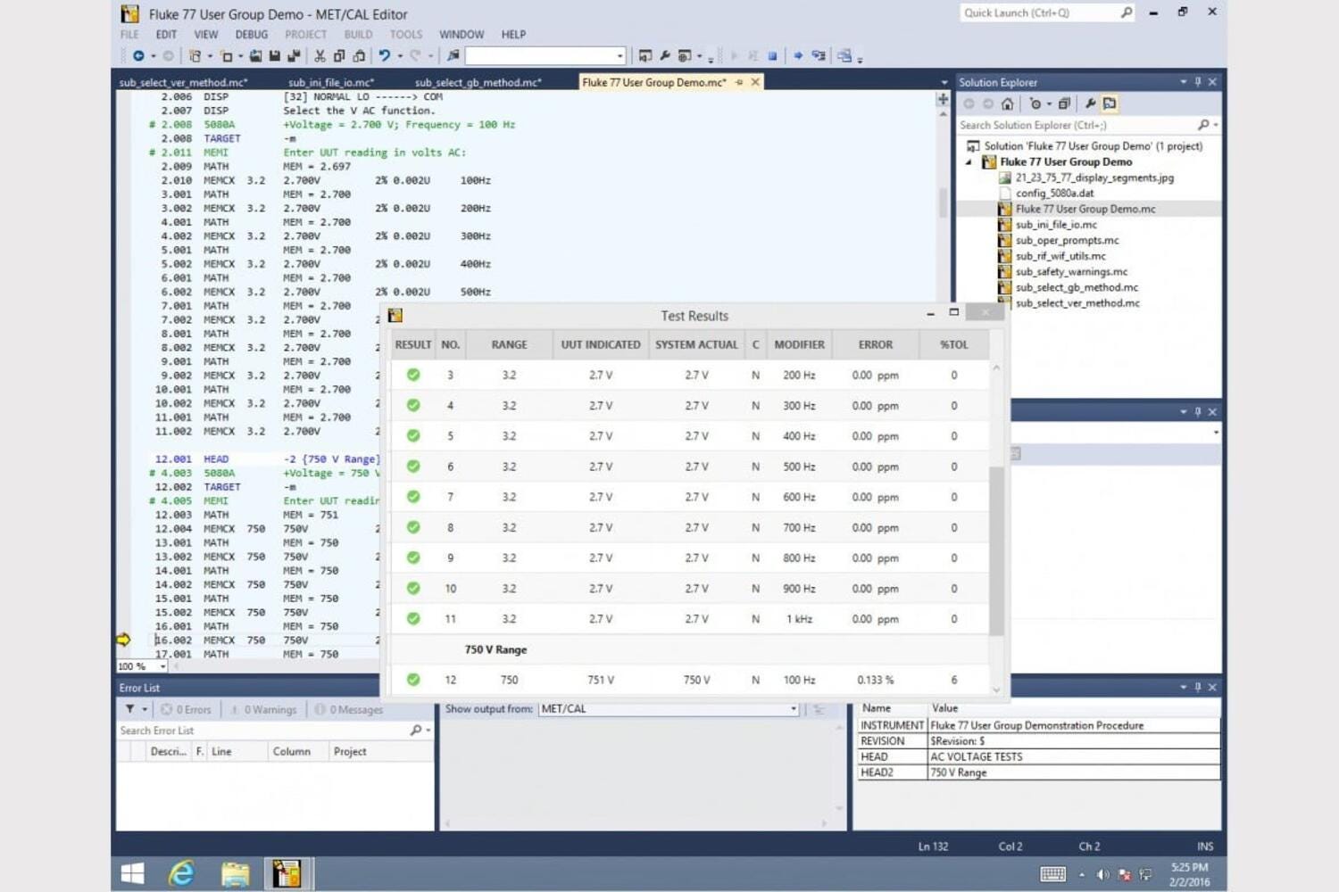Click the toolbar wrench icon
This screenshot has height=892, width=1339.
click(x=665, y=56)
